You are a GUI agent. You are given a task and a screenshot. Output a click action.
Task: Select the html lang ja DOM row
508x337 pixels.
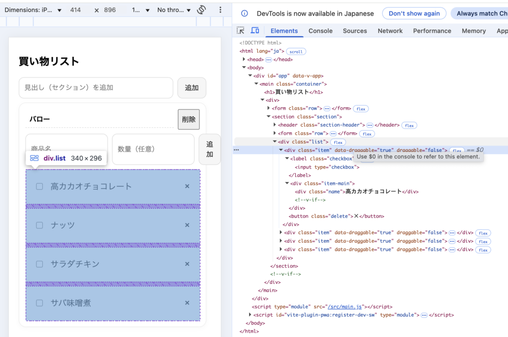(x=262, y=51)
